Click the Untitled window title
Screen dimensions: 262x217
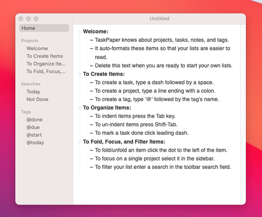click(x=160, y=18)
